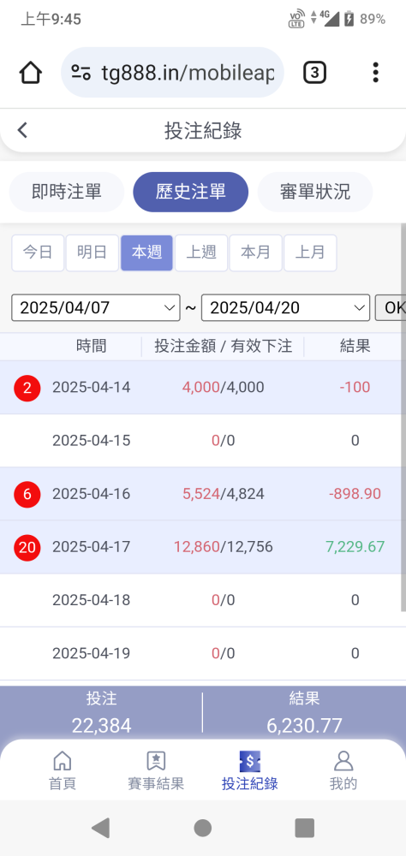Tap the Android back navigation button
Image resolution: width=406 pixels, height=856 pixels.
(x=101, y=828)
